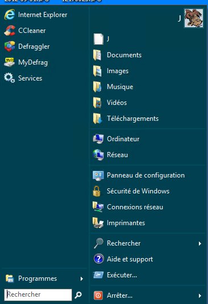The image size is (208, 304).
Task: Click the Ordinateur computer icon
Action: [98, 139]
